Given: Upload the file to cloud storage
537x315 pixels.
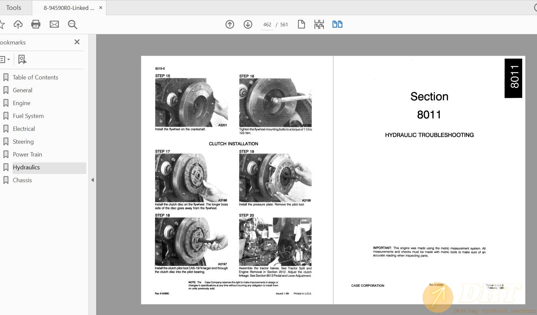Looking at the screenshot, I should [18, 24].
